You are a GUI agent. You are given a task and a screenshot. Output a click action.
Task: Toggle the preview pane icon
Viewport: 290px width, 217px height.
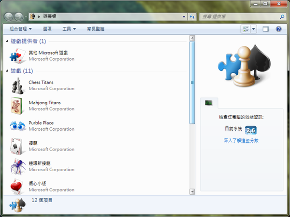265,29
